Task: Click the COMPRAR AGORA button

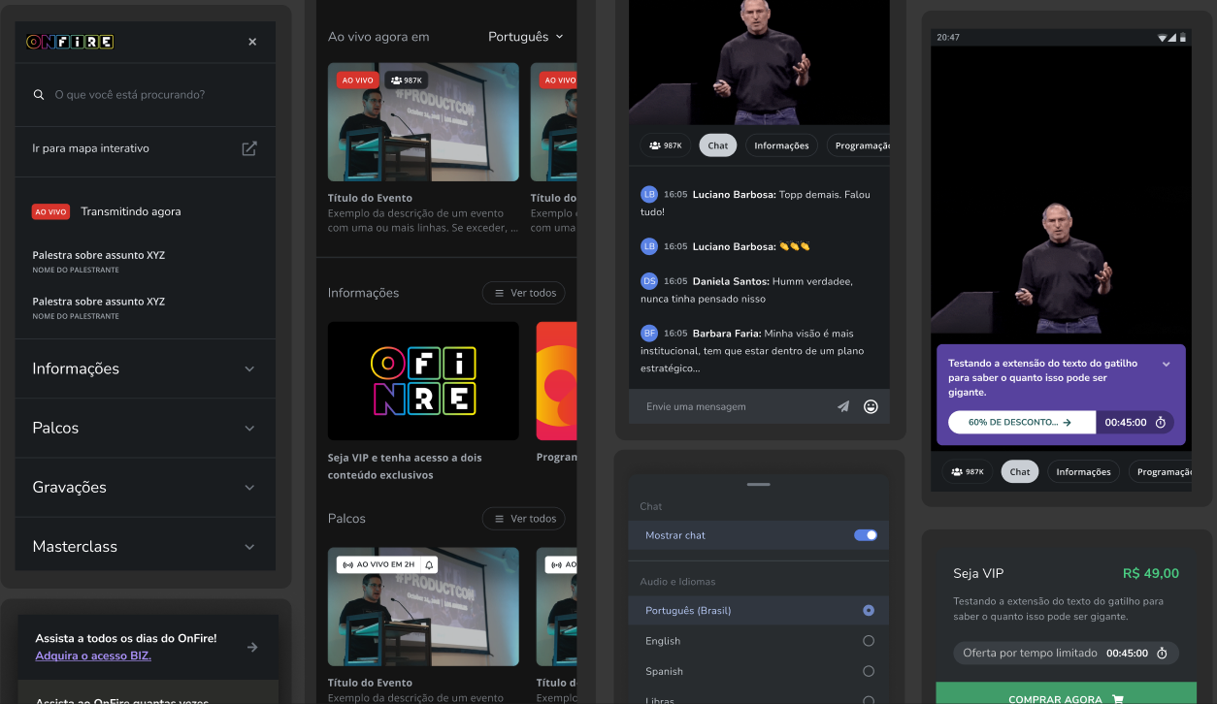Action: pos(1066,693)
